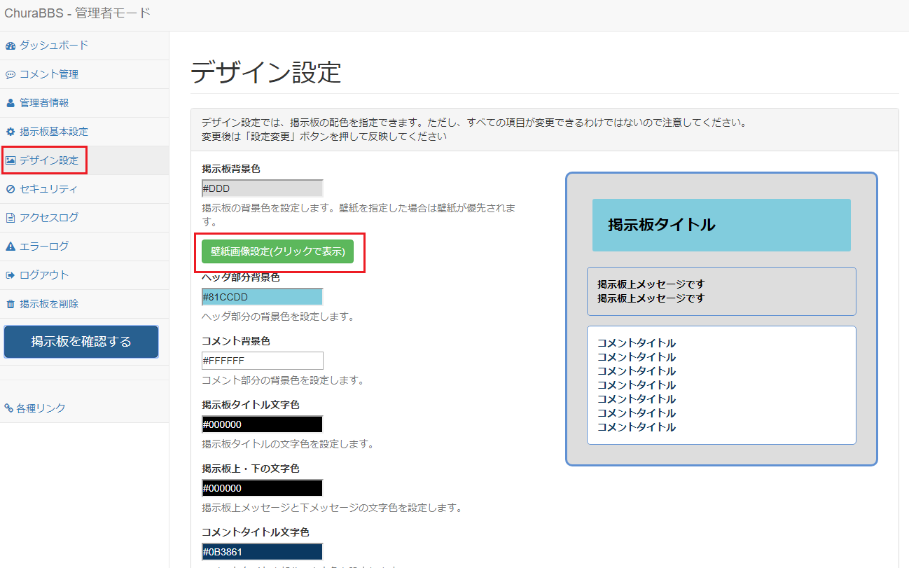909x568 pixels.
Task: Click the gear icon beside 掲示板基本設定
Action: point(11,132)
